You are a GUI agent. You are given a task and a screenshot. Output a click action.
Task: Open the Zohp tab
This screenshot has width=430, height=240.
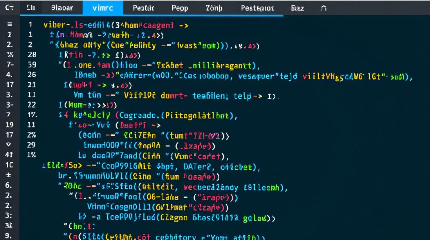(214, 8)
